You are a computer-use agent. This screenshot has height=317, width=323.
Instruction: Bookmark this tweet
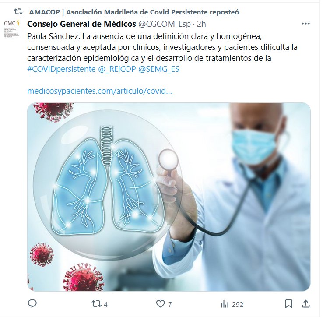pos(288,304)
